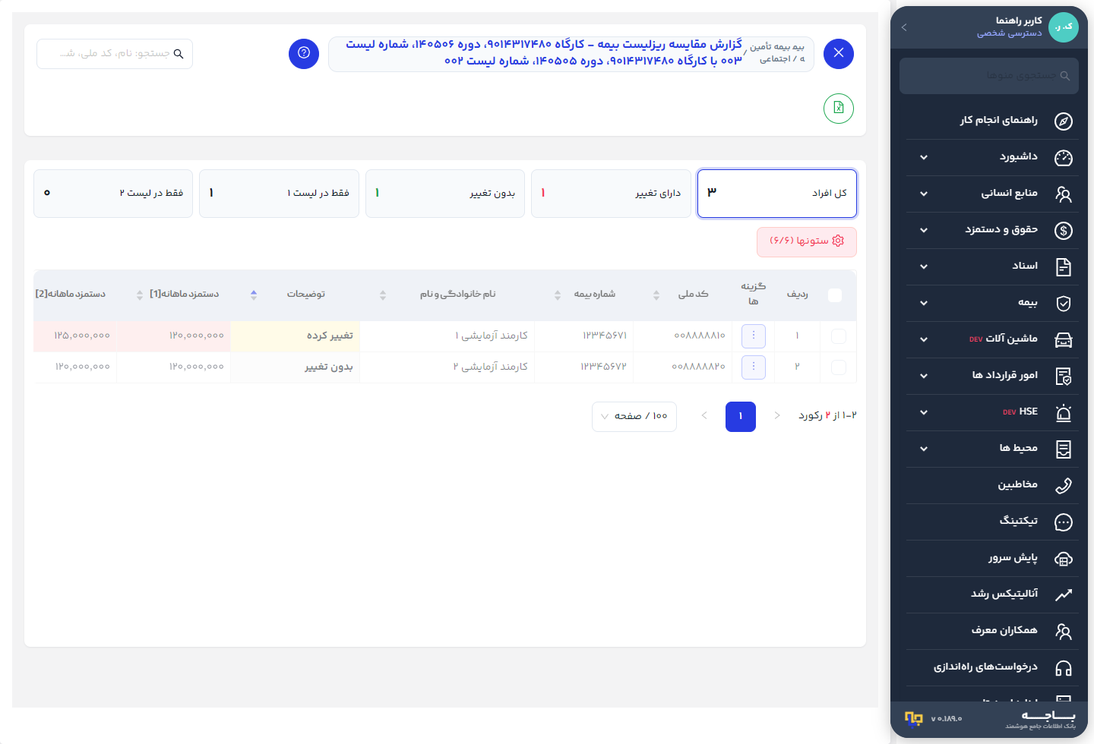Click the آنالیتیکس رشد trend arrow icon
1094x744 pixels.
[1064, 594]
